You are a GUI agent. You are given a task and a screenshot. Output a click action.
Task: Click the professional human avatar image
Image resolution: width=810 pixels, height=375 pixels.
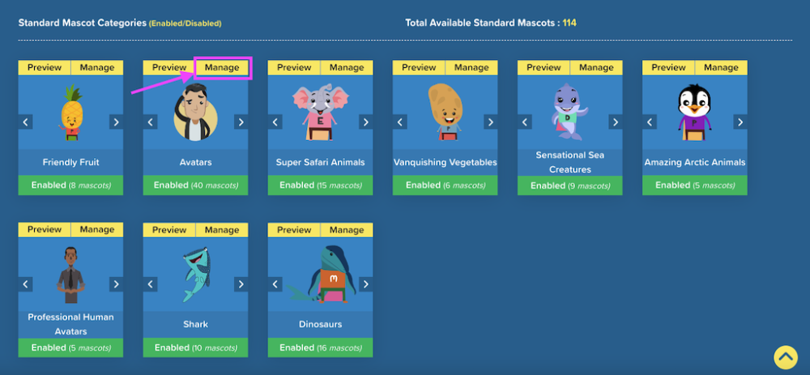[70, 275]
